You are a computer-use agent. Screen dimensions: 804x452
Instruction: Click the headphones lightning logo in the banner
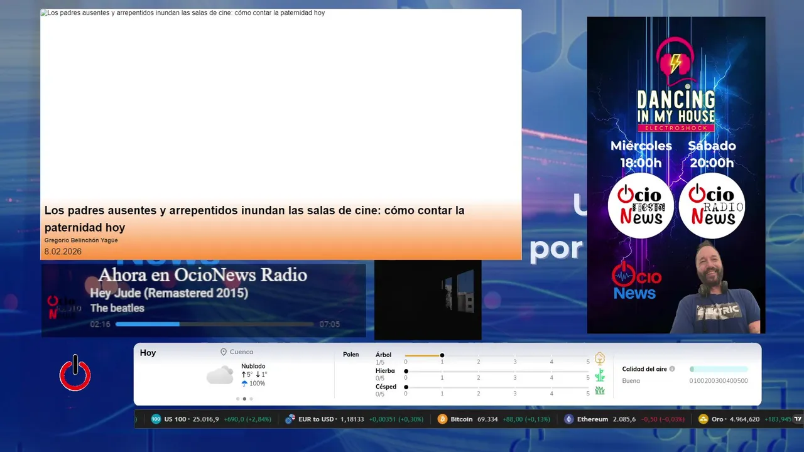pyautogui.click(x=676, y=62)
